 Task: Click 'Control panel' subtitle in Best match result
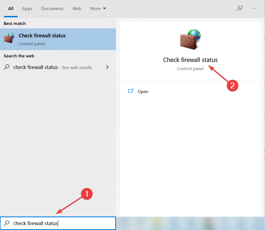click(32, 44)
